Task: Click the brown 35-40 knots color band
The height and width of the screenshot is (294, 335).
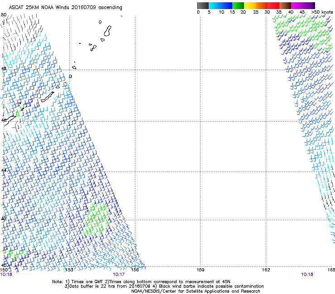Action: pos(285,5)
